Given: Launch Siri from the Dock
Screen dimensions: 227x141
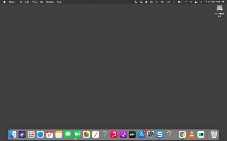Looking at the screenshot, I should 22,134.
